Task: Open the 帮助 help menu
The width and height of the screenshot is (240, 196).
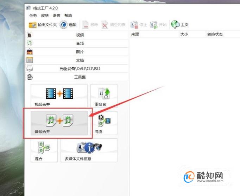Action: [x=68, y=16]
